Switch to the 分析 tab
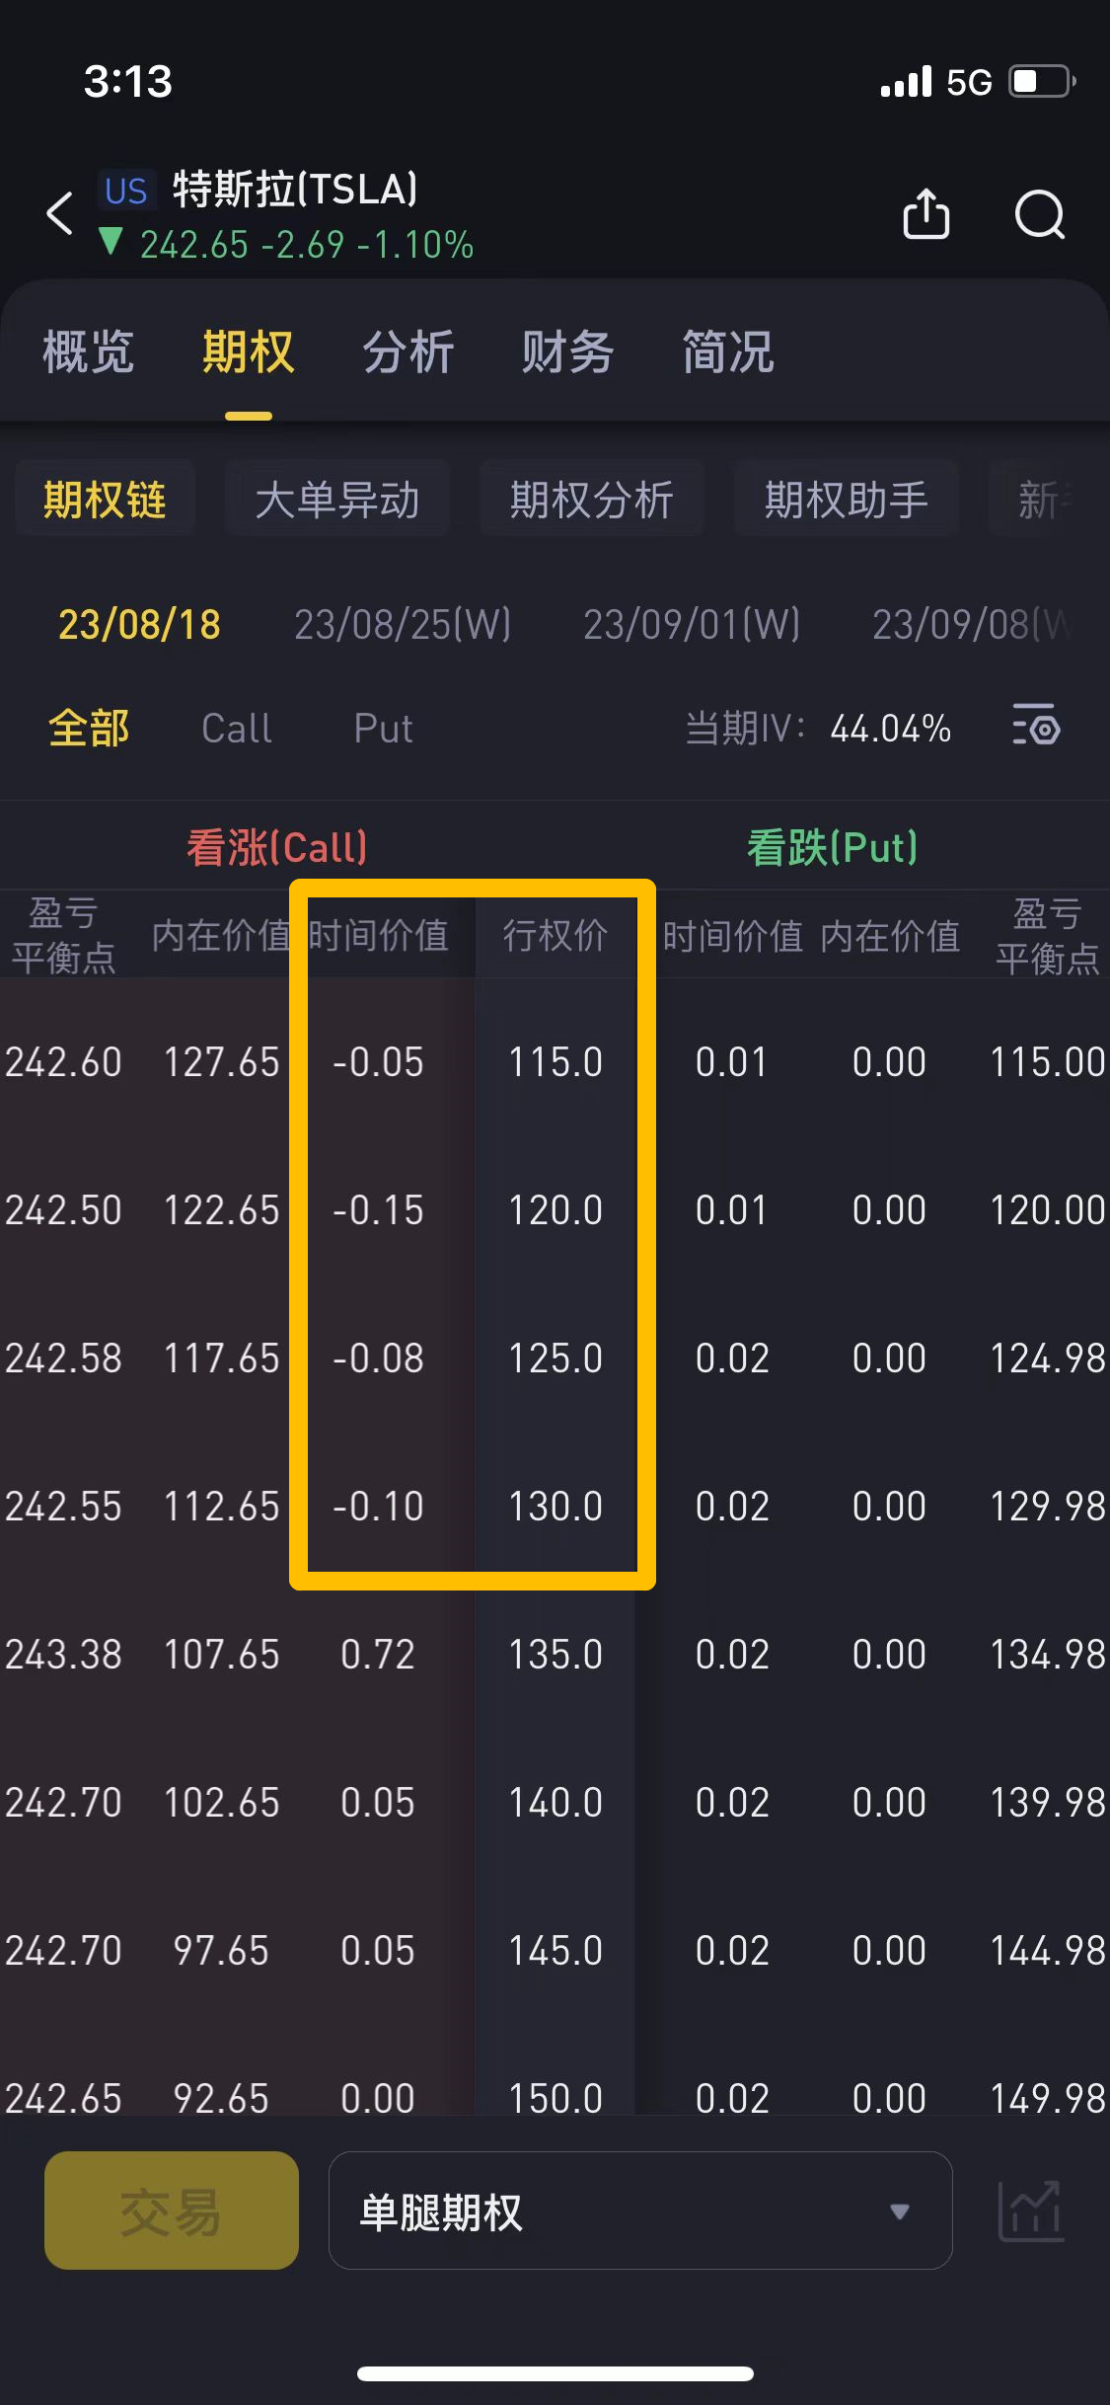This screenshot has width=1110, height=2405. coord(408,352)
